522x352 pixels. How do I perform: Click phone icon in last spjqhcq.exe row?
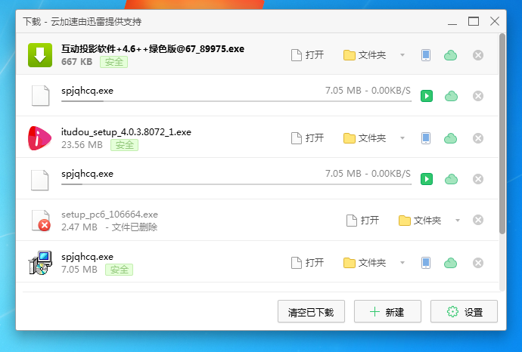[426, 263]
